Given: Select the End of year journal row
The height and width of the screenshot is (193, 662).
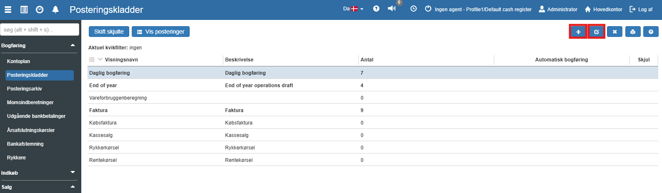Looking at the screenshot, I should click(103, 86).
